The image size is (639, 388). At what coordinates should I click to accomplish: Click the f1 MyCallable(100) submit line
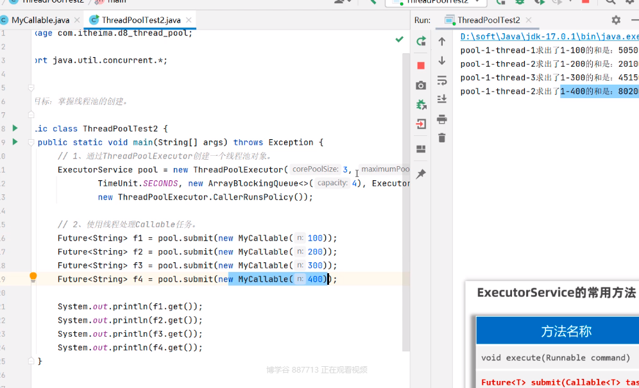[x=197, y=238]
